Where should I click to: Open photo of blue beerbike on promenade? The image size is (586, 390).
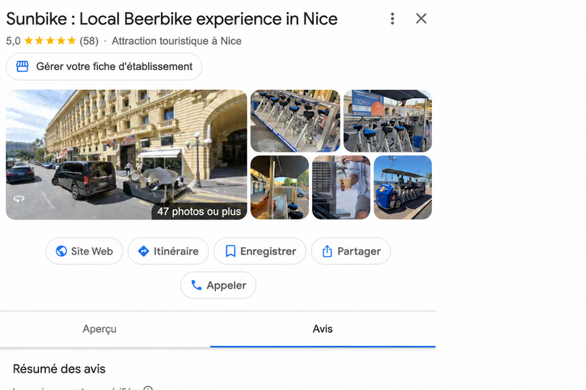tap(403, 187)
